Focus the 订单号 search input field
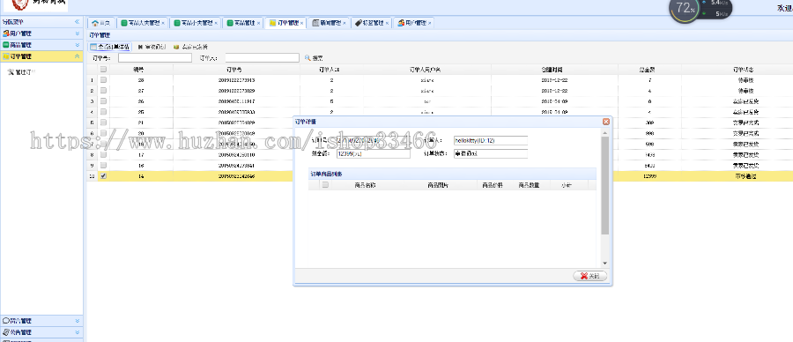This screenshot has height=342, width=793. (155, 58)
